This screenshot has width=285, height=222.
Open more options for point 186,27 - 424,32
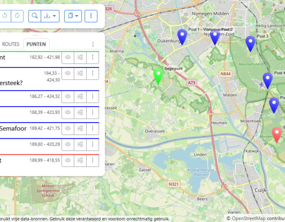[92, 96]
